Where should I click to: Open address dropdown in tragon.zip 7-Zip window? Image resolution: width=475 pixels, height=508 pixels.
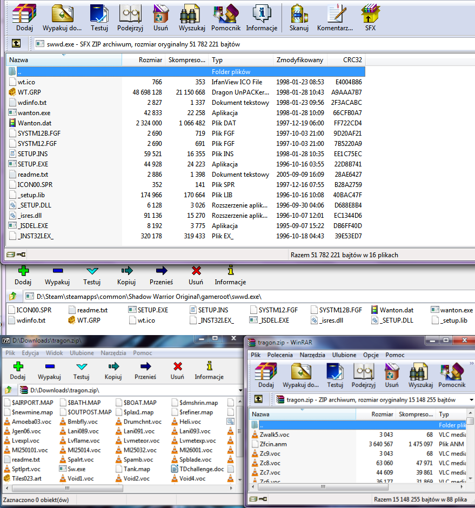(240, 390)
